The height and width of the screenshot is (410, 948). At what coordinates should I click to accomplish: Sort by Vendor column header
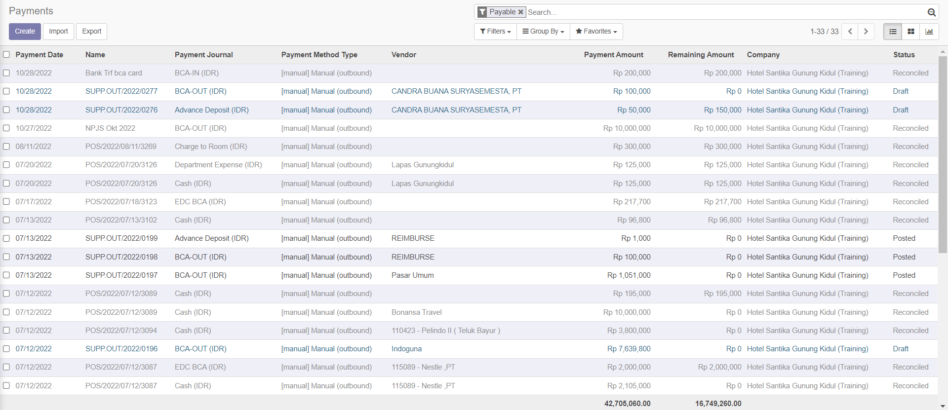click(404, 55)
